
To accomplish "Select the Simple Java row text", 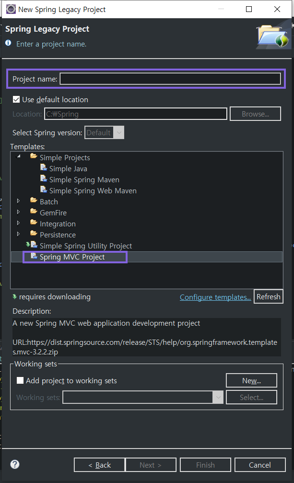I will point(68,168).
